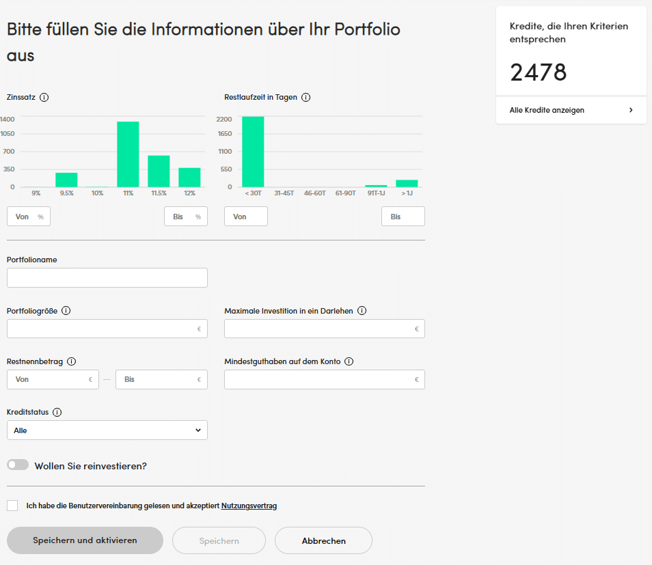The width and height of the screenshot is (652, 565).
Task: Click the Abbrechen button
Action: coord(323,540)
